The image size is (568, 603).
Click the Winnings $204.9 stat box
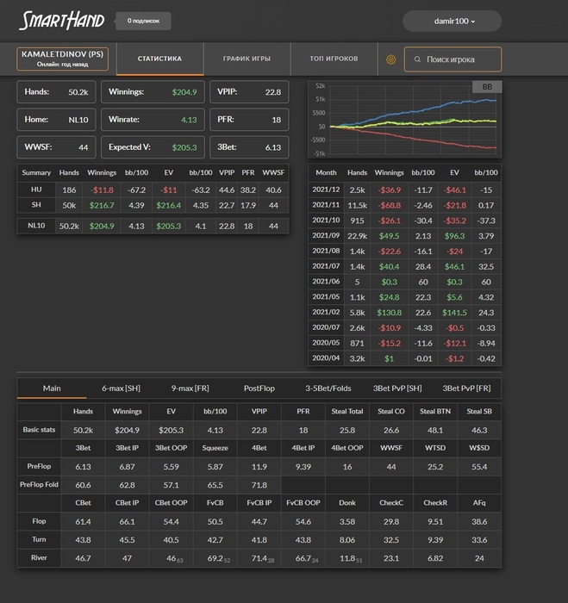(x=153, y=92)
